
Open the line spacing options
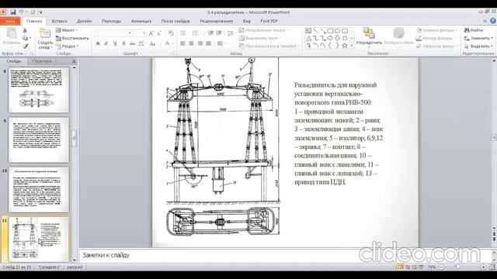click(x=231, y=33)
